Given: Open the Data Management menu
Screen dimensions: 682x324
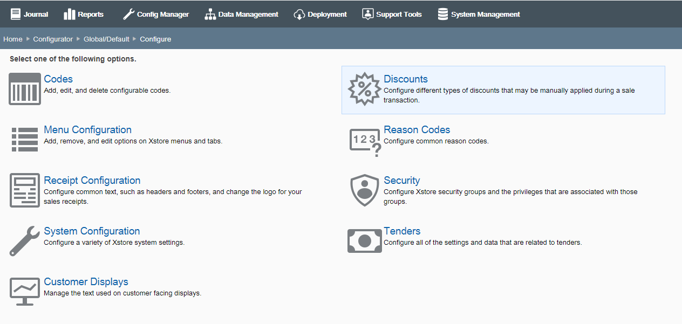Looking at the screenshot, I should [x=241, y=14].
